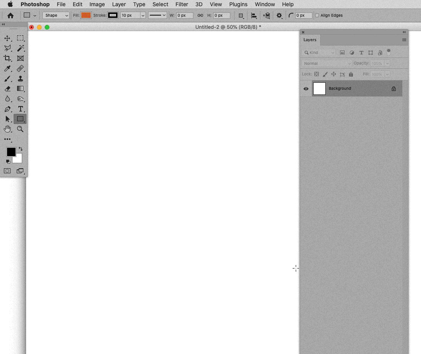Swap foreground and background colors
This screenshot has height=354, width=421.
coord(20,149)
